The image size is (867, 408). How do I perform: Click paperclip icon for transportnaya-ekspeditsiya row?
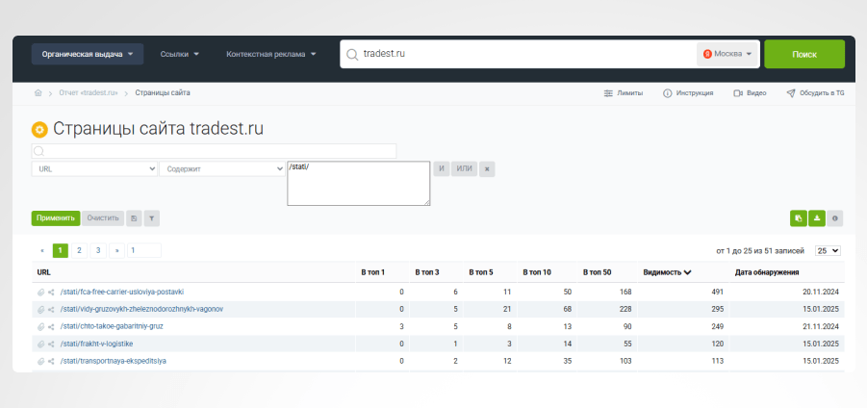coord(40,361)
